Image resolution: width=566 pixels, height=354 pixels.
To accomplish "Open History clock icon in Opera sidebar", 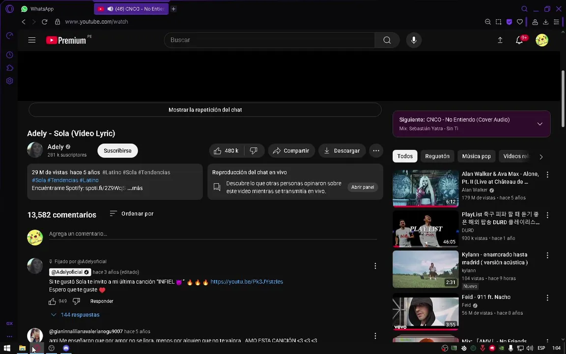I will [10, 55].
